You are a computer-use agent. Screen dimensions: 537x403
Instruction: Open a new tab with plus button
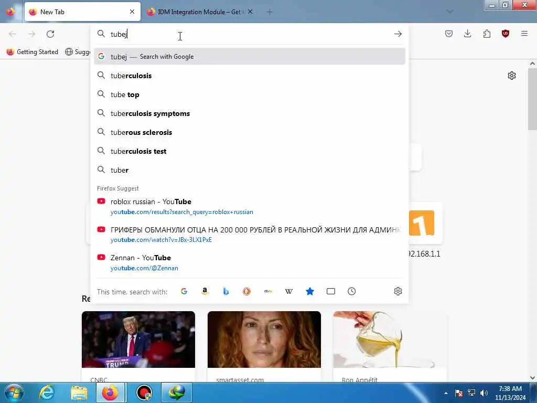[x=270, y=12]
